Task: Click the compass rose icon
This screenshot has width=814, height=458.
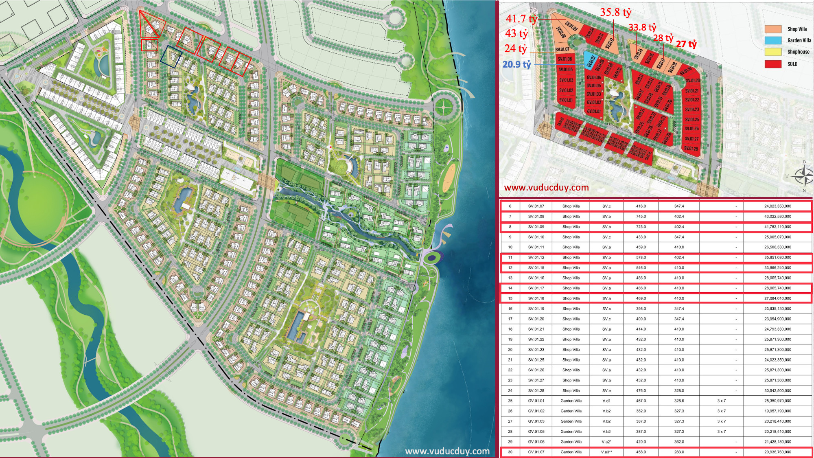Action: point(803,176)
